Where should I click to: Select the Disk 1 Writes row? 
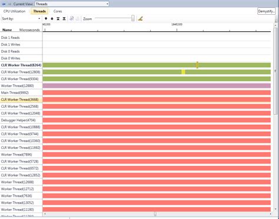pyautogui.click(x=21, y=45)
